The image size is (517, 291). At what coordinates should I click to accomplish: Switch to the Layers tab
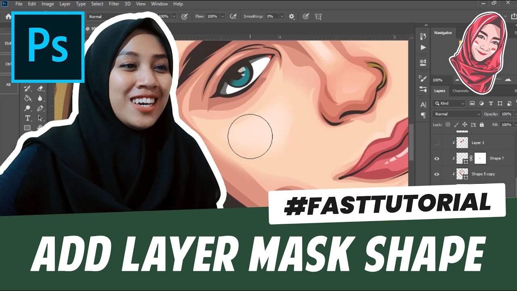439,91
